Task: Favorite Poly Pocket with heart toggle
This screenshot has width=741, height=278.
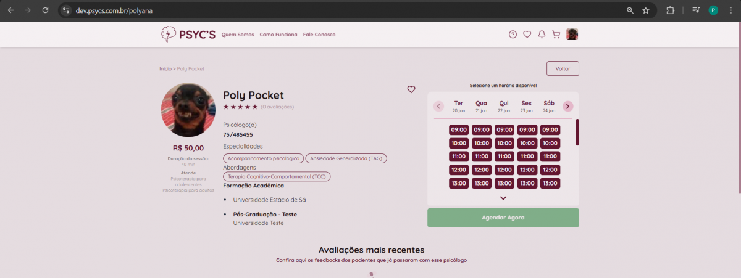Action: (411, 89)
